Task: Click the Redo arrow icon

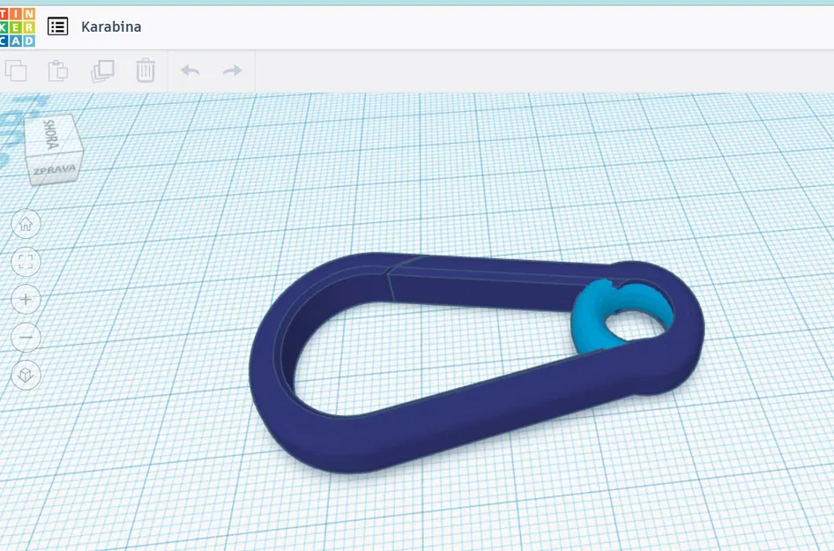Action: tap(230, 71)
